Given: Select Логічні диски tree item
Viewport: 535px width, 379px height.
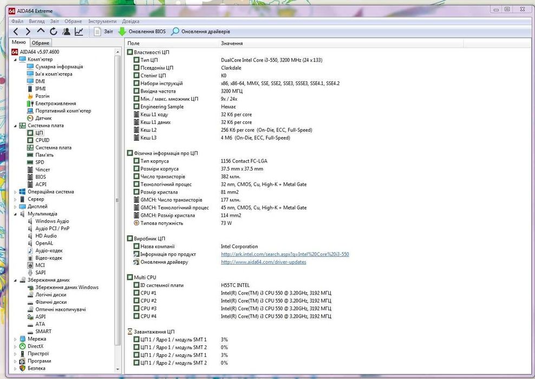Looking at the screenshot, I should point(50,295).
